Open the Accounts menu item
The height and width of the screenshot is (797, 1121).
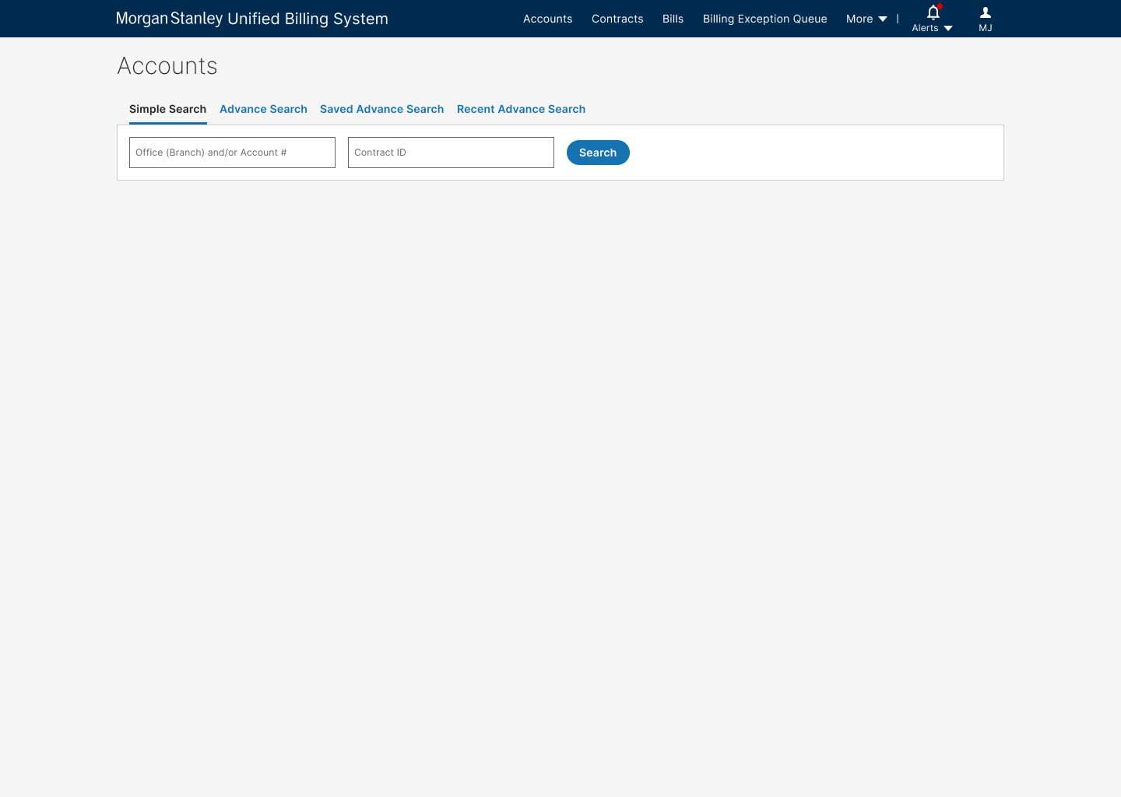click(547, 19)
